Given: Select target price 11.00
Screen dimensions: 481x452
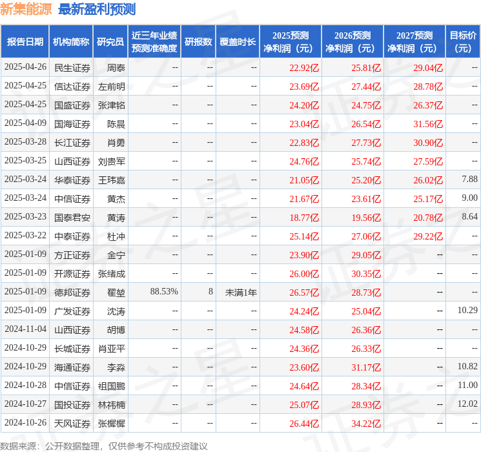Looking at the screenshot, I should (467, 385).
